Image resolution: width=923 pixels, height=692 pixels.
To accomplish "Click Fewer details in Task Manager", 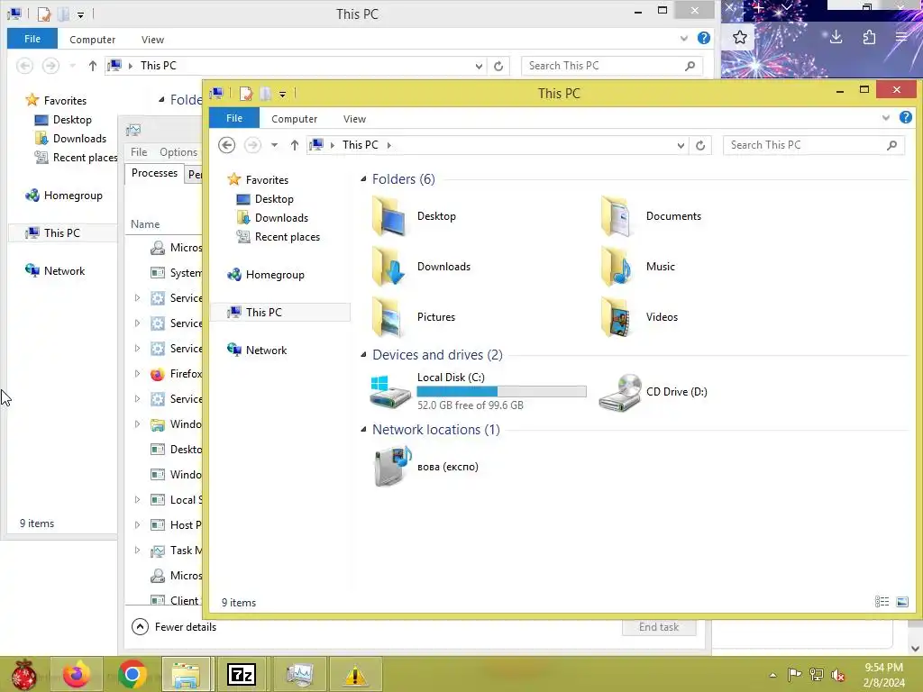I will [174, 627].
